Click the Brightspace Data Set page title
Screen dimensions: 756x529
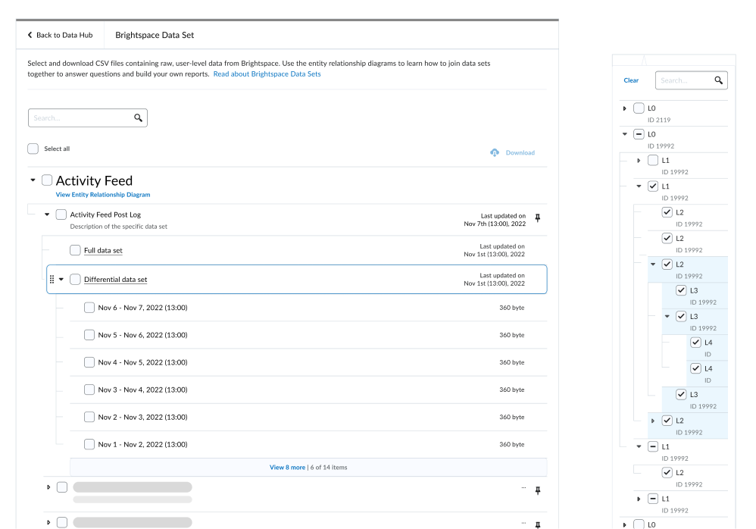[x=155, y=35]
